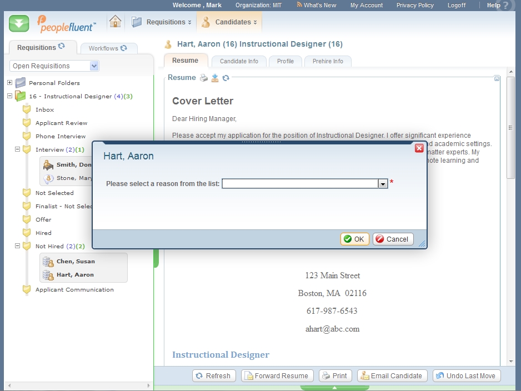Click the Undo Last Move button

click(467, 376)
